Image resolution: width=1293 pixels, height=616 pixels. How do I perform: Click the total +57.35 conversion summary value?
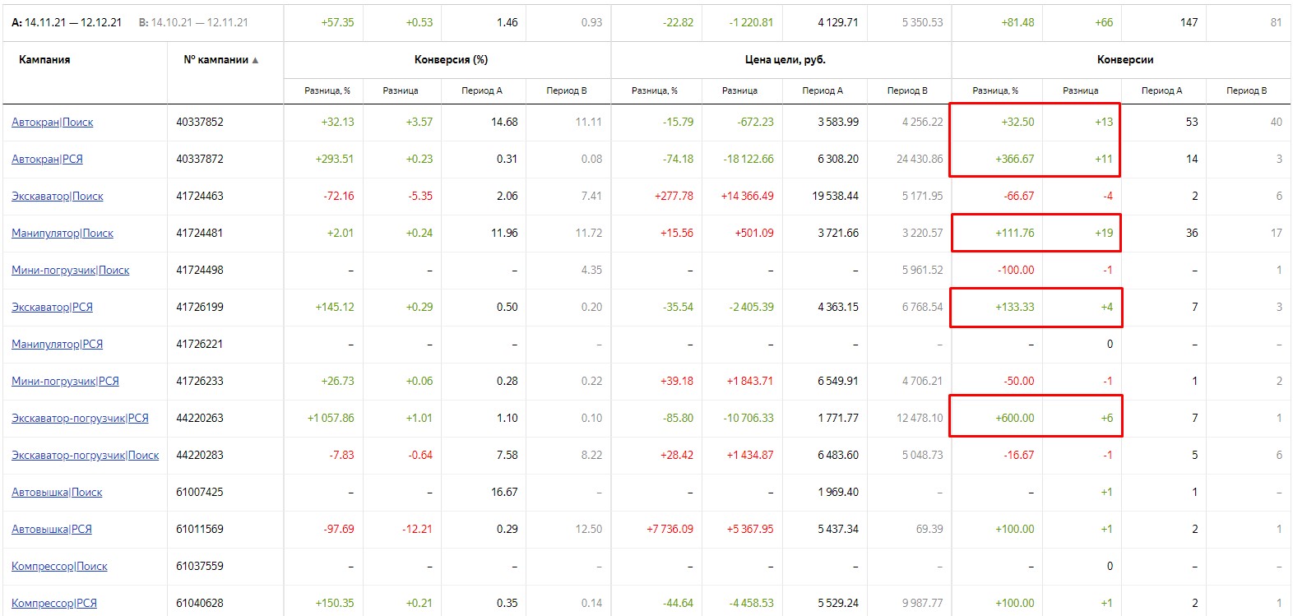pyautogui.click(x=337, y=22)
